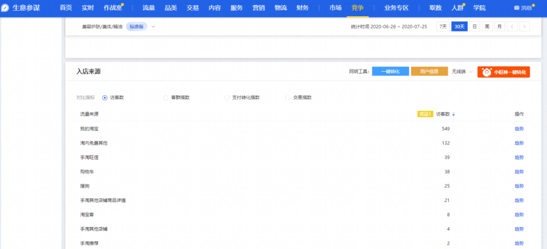Viewport: 547px width, 249px height.
Task: Select the 30天 time range
Action: [x=459, y=26]
